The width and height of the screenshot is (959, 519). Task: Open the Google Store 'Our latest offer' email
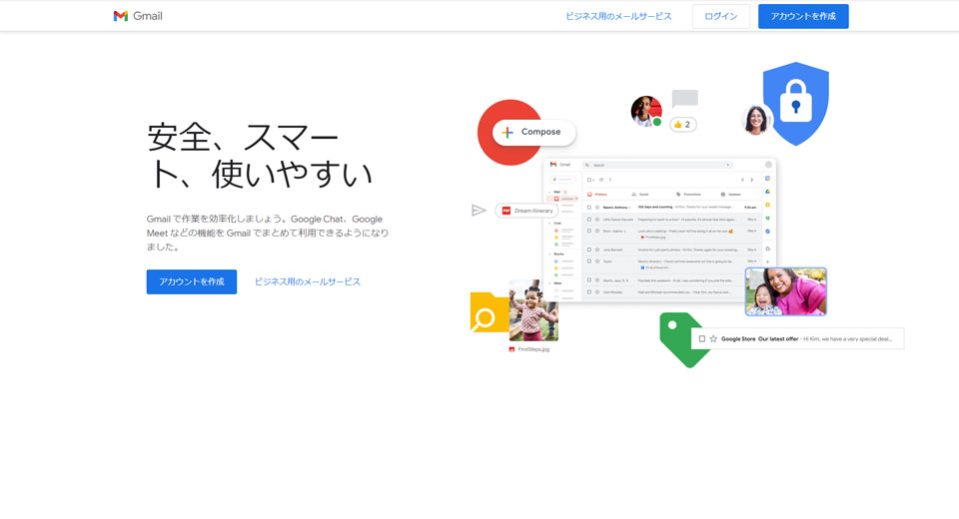click(797, 338)
